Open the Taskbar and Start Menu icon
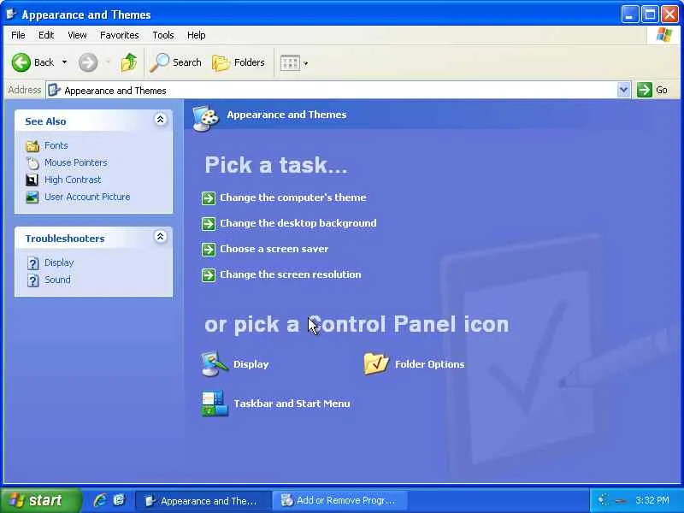The height and width of the screenshot is (513, 684). click(215, 404)
